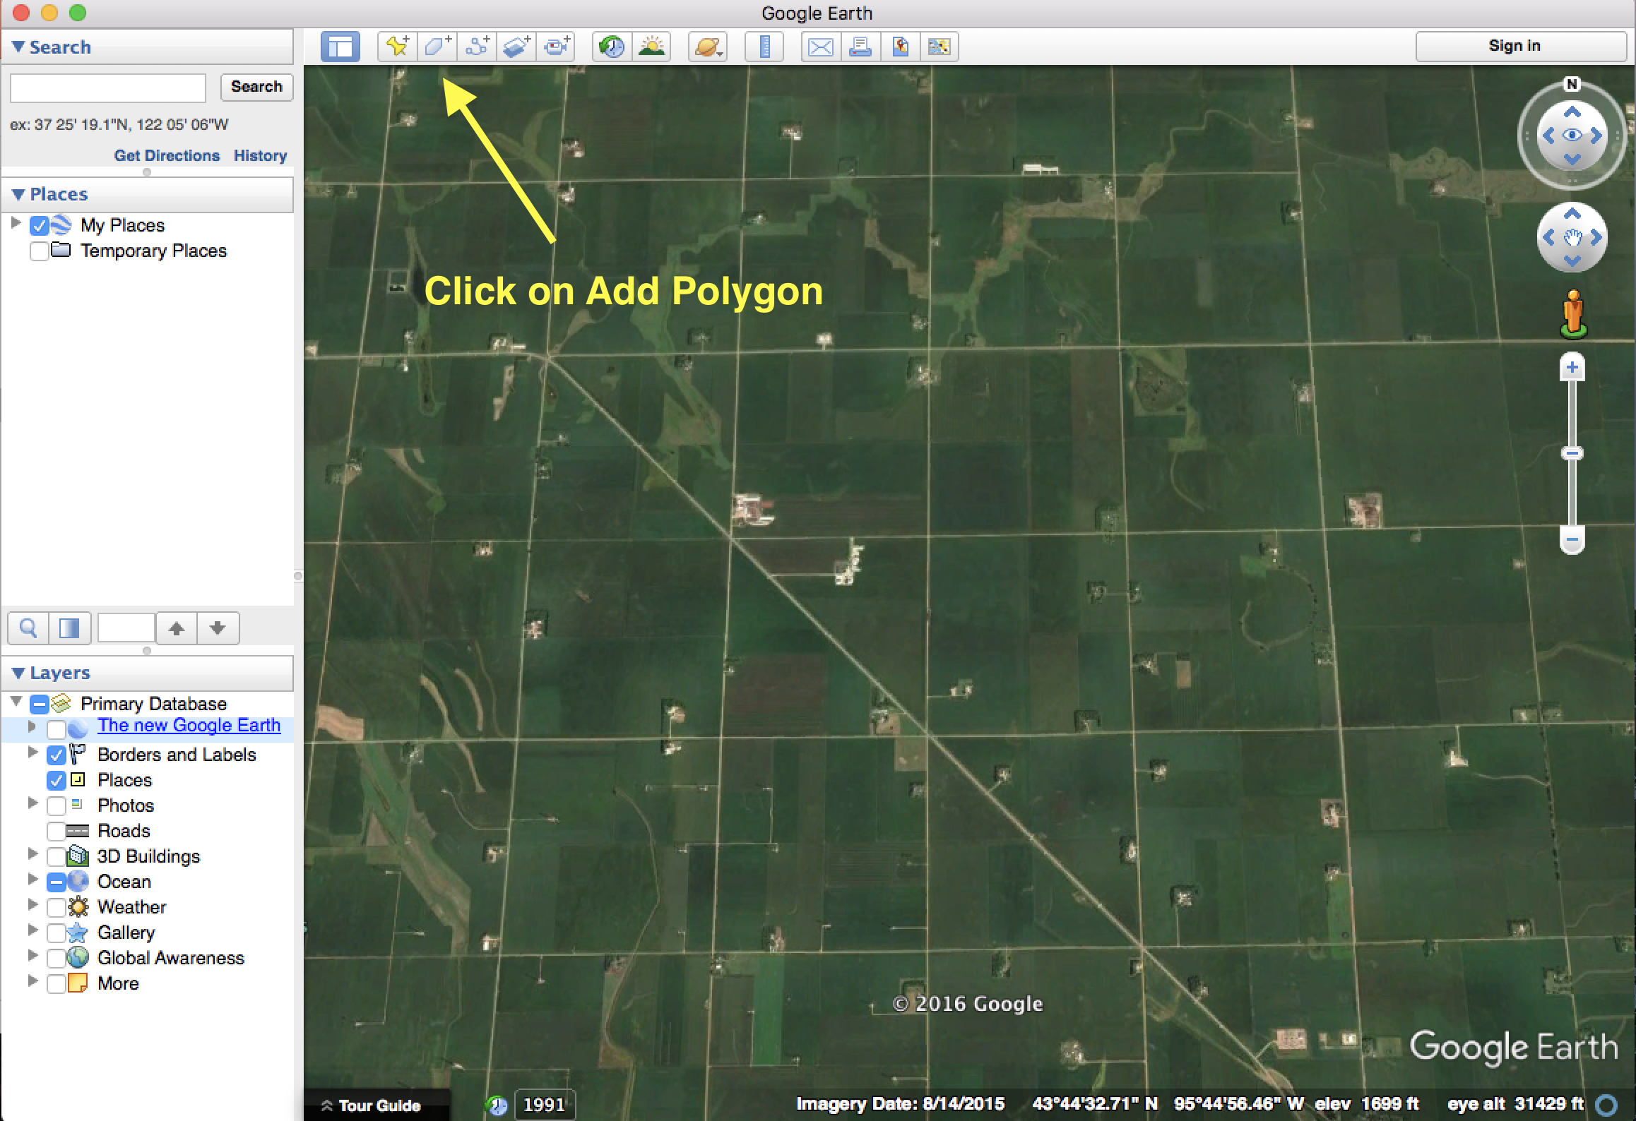Click the Search menu item
Viewport: 1636px width, 1121px height.
pos(59,47)
